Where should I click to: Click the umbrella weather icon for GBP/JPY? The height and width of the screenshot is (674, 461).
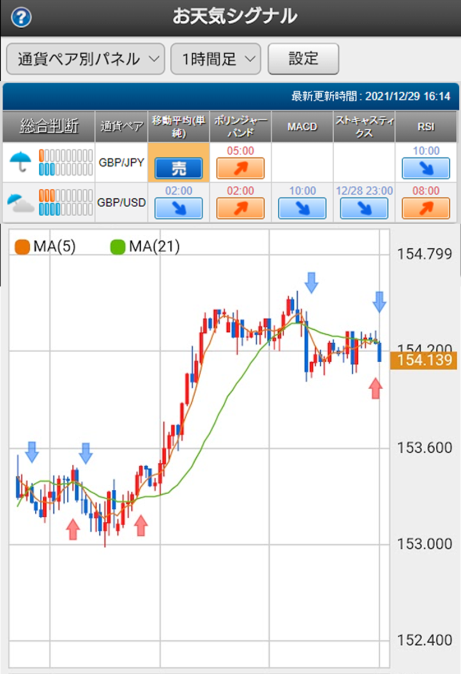20,162
